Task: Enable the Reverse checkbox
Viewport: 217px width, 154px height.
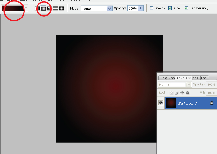Action: [151, 8]
